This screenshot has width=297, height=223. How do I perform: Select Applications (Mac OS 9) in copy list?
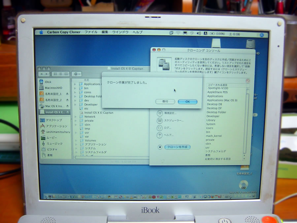coord(222,100)
